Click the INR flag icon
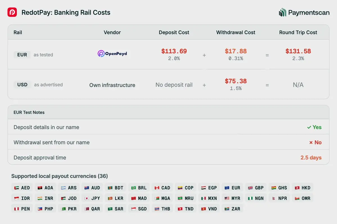The height and width of the screenshot is (224, 337). tap(40, 198)
